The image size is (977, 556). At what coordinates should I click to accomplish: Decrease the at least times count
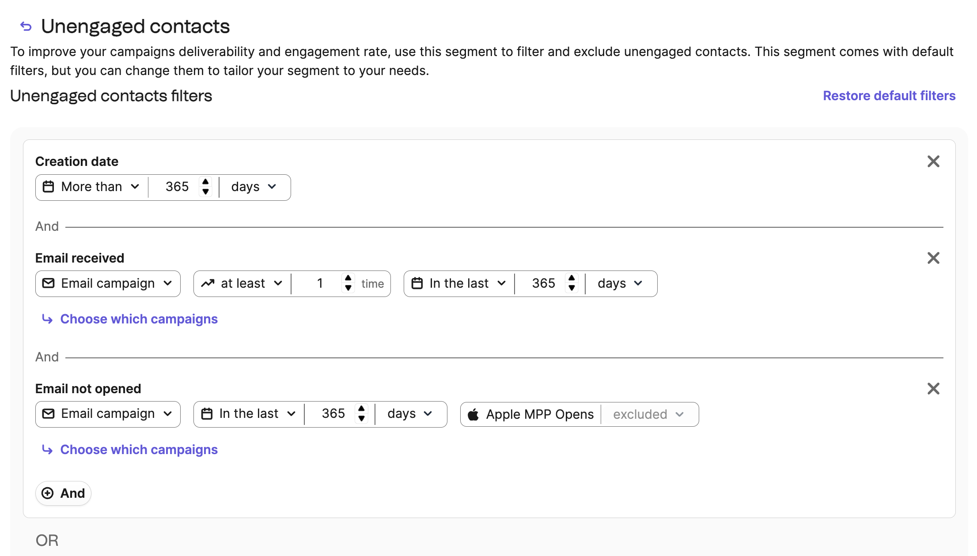[348, 289]
